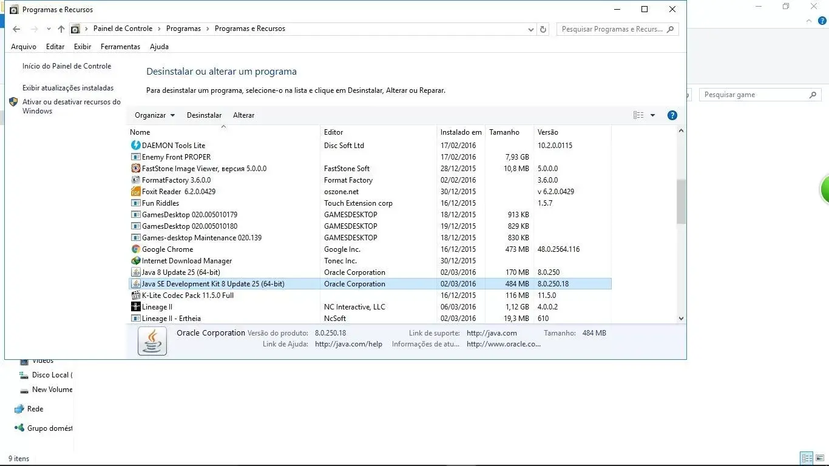This screenshot has width=829, height=466.
Task: Open view options dropdown arrow
Action: pyautogui.click(x=653, y=115)
